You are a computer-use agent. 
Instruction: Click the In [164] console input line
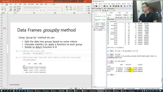pos(134,75)
